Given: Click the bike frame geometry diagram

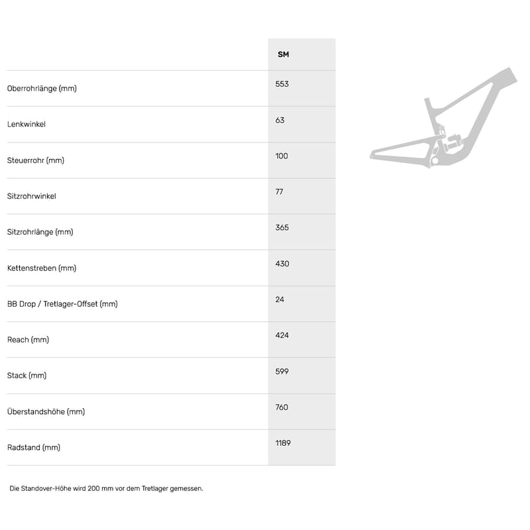Looking at the screenshot, I should coord(443,119).
